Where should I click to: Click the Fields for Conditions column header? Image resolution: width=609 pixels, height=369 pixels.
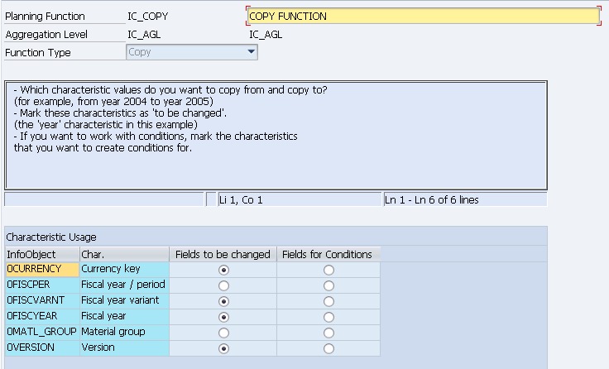(328, 254)
